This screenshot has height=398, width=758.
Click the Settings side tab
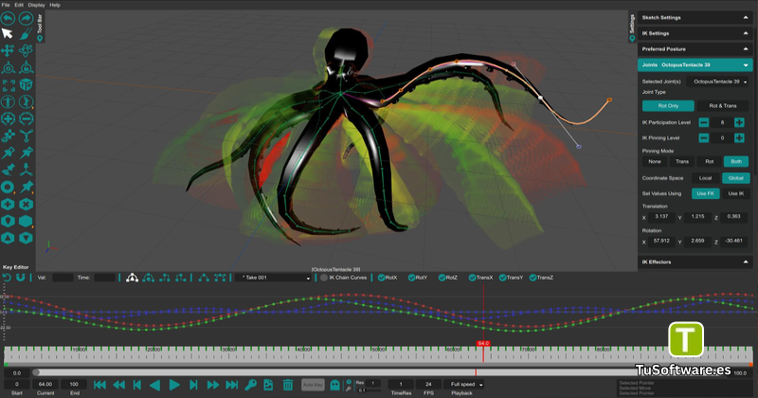click(x=632, y=27)
